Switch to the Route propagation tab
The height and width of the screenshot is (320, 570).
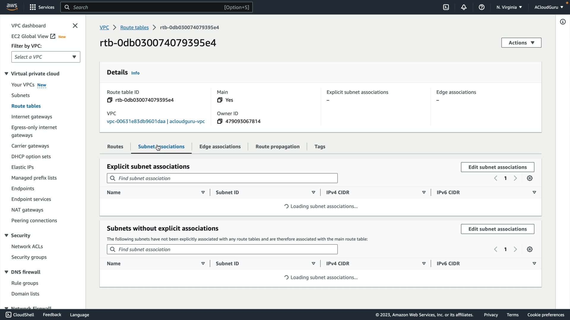tap(277, 147)
